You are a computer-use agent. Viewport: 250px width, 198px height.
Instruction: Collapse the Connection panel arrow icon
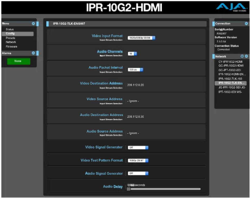pyautogui.click(x=246, y=24)
